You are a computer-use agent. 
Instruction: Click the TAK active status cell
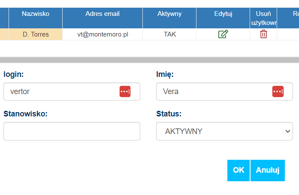pyautogui.click(x=169, y=34)
